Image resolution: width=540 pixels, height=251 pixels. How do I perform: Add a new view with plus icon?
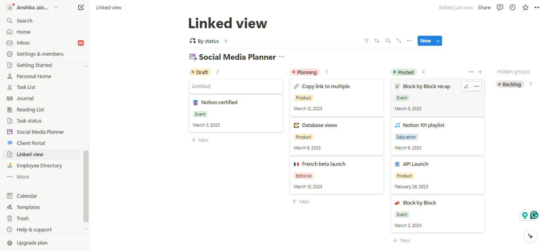coord(226,41)
